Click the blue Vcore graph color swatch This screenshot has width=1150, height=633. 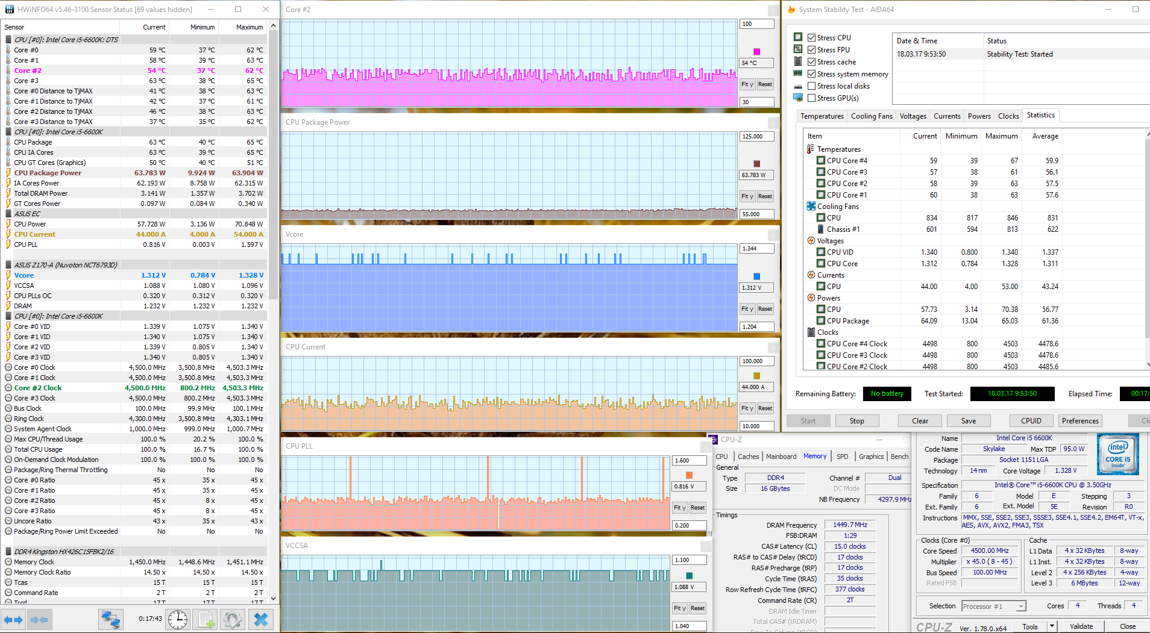(757, 276)
